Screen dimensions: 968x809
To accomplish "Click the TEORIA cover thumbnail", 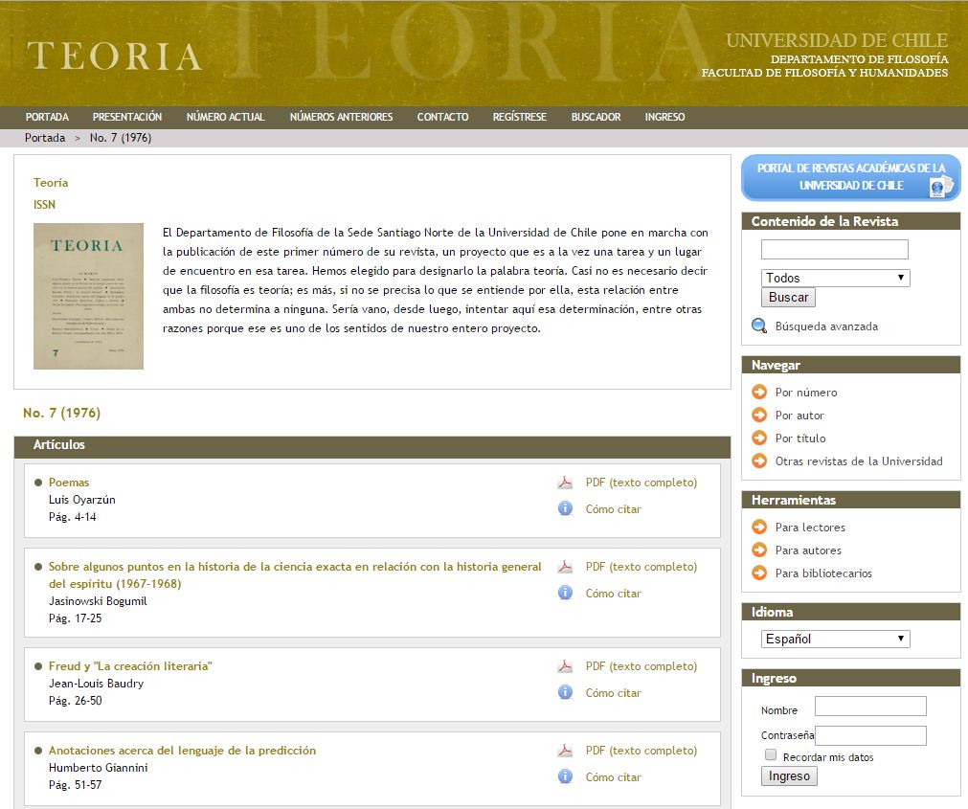I will (88, 296).
